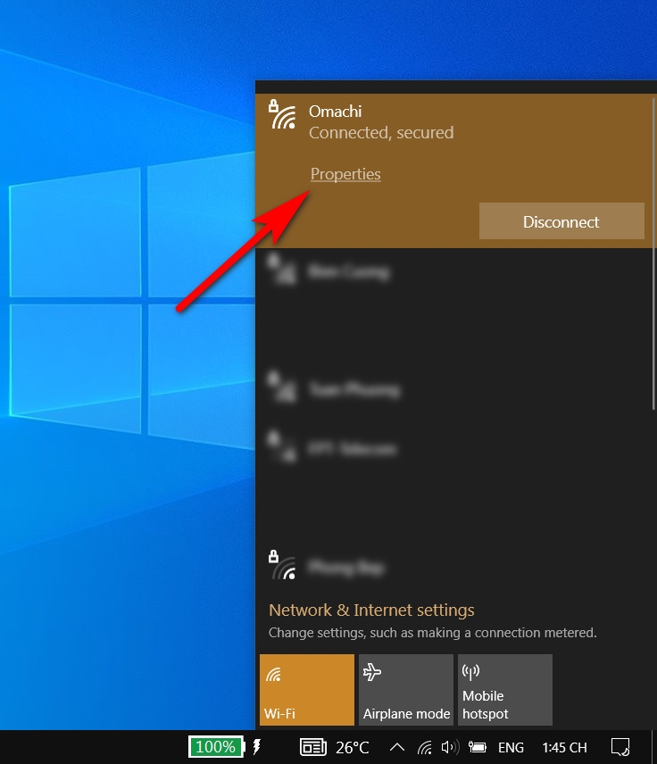The image size is (657, 764).
Task: Open the volume speaker icon
Action: [x=450, y=747]
